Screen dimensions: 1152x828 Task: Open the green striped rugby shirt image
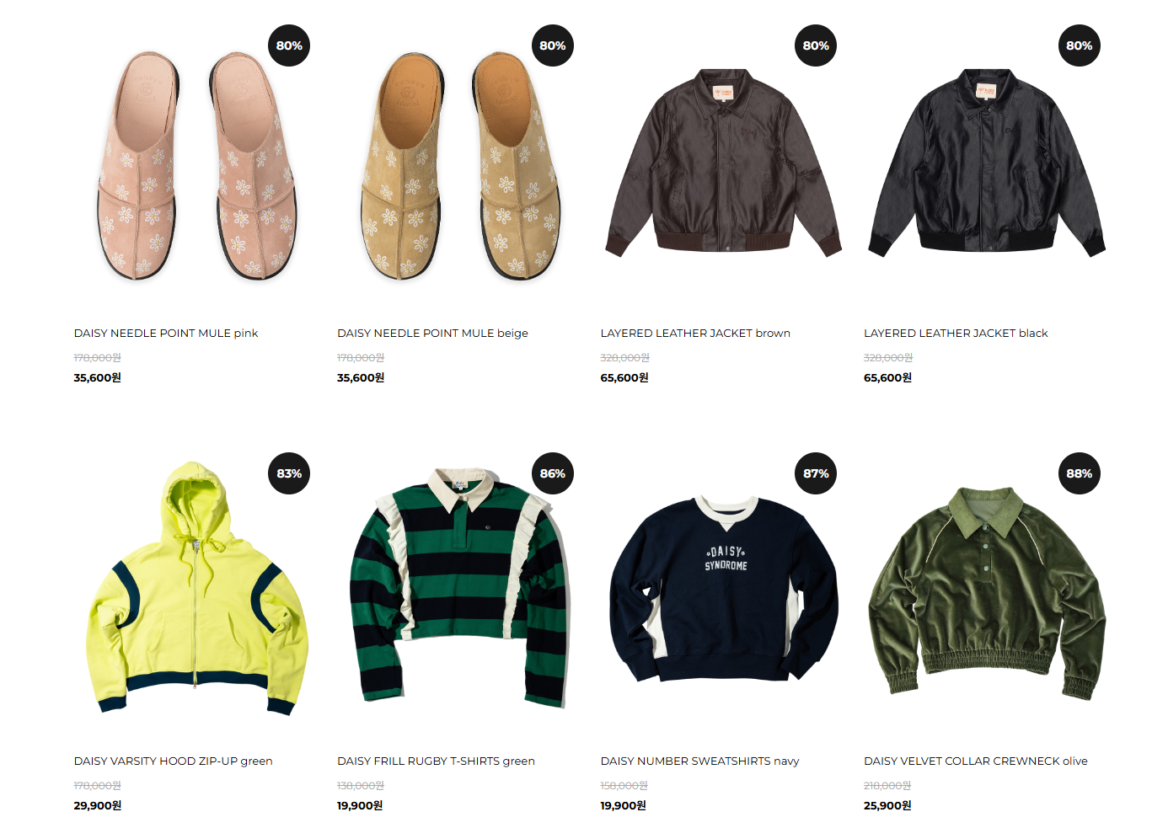pos(460,588)
